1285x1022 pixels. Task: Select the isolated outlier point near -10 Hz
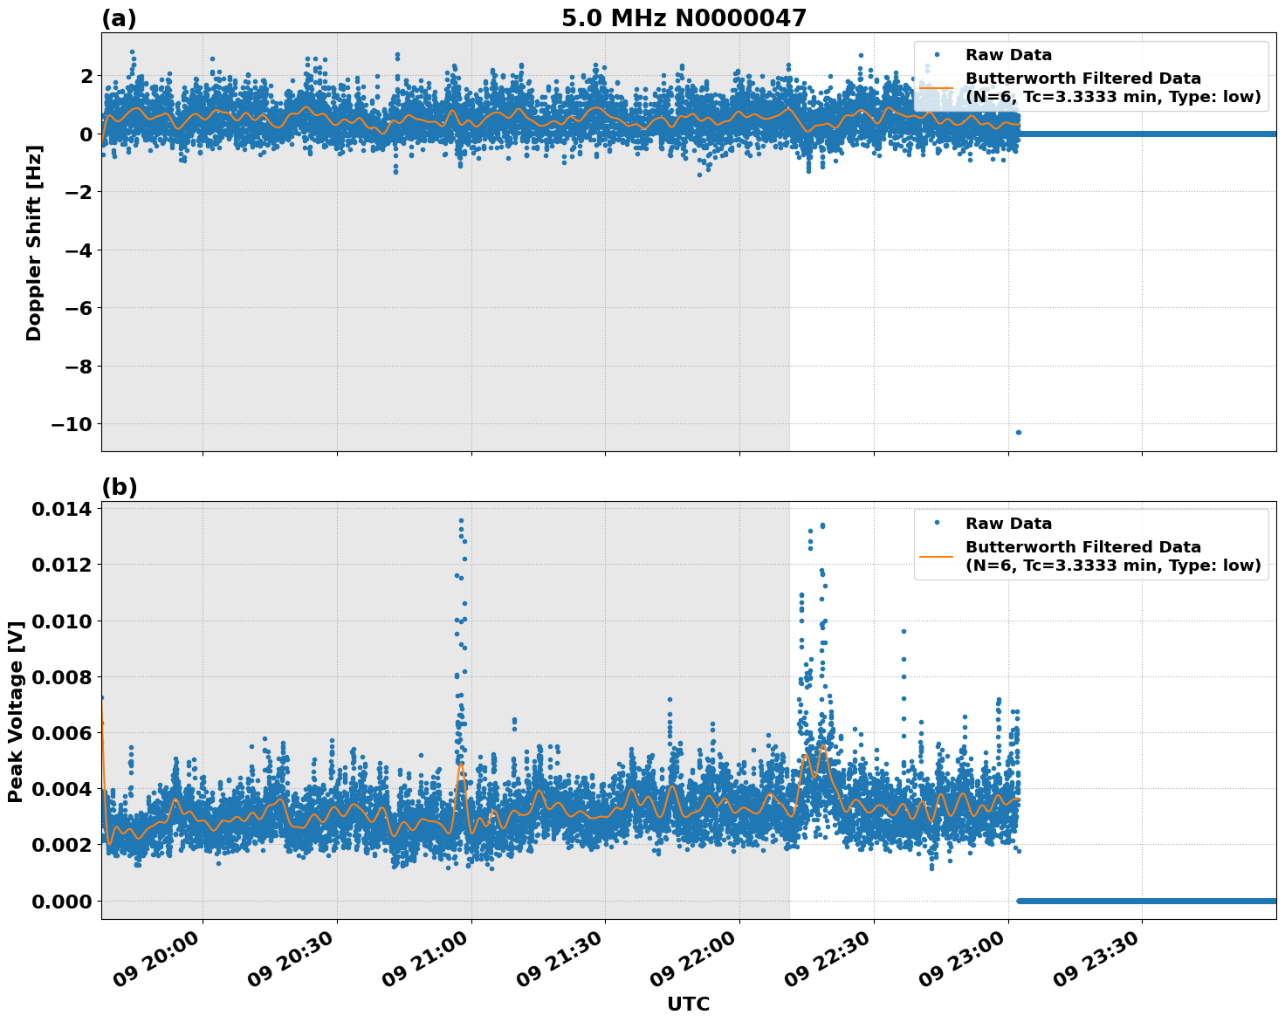1018,430
